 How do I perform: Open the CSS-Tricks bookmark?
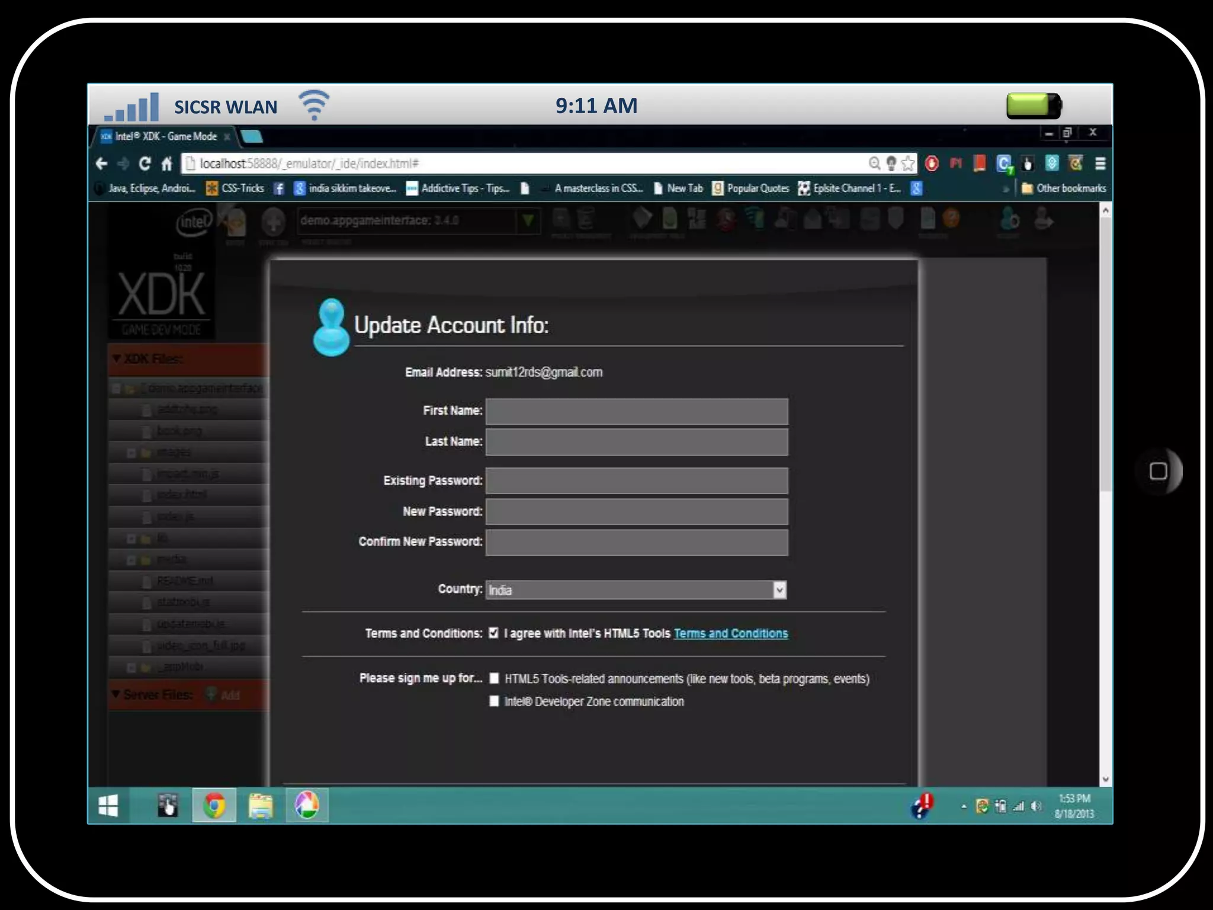pyautogui.click(x=236, y=188)
